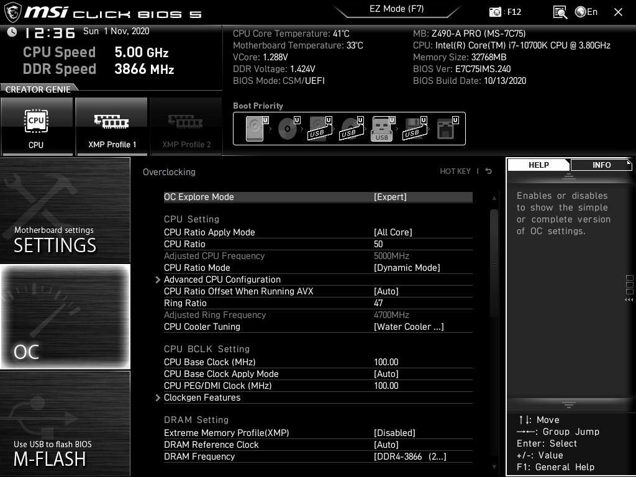Select the hard disk boot priority icon
The width and height of the screenshot is (636, 477).
257,129
